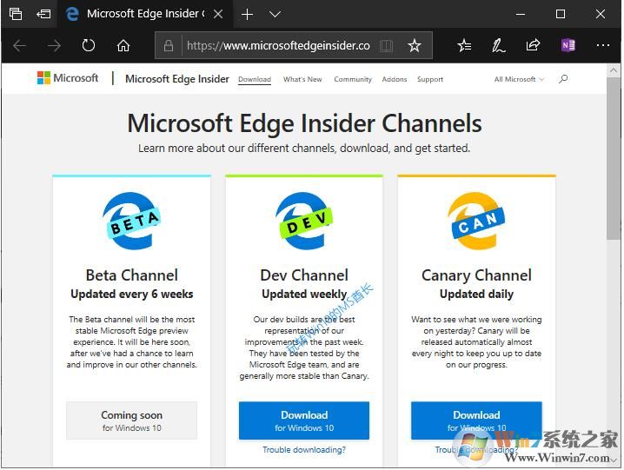Toggle Reading view book icon
624x470 pixels.
(386, 46)
